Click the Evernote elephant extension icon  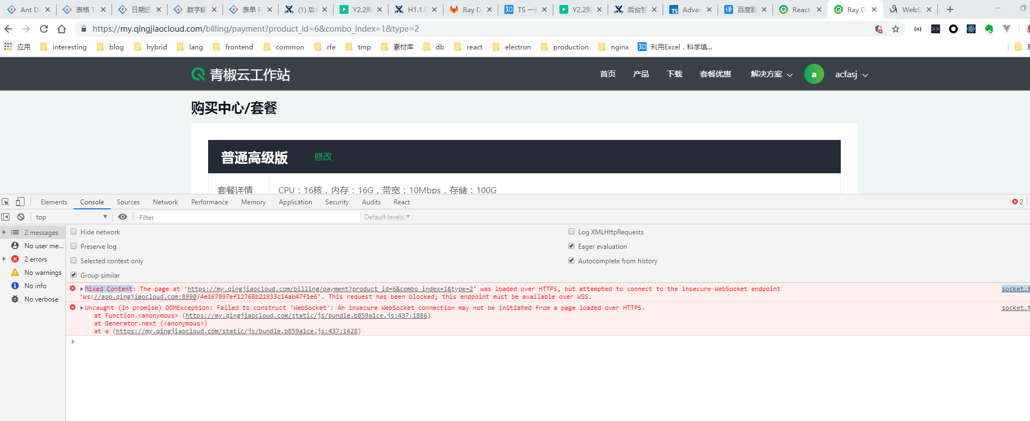(989, 29)
